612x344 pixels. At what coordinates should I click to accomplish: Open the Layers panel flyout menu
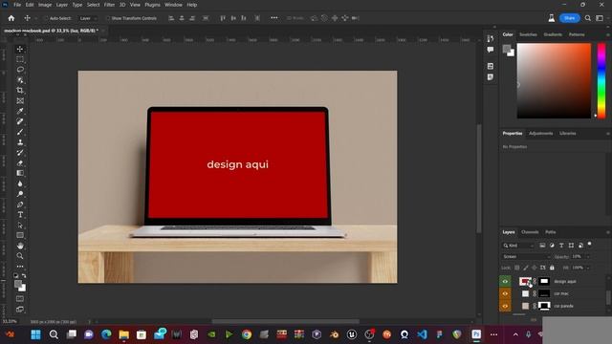click(608, 232)
